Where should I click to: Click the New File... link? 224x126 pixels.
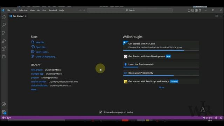coord(41,42)
